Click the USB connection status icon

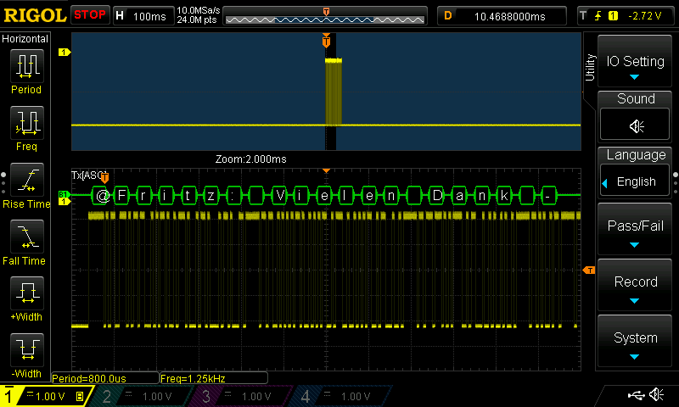pos(636,395)
